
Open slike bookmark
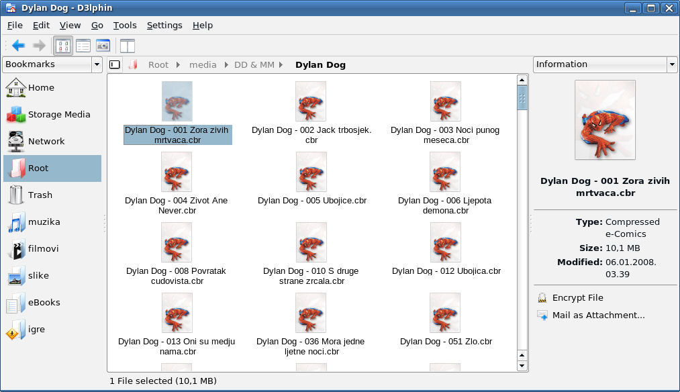(52, 276)
